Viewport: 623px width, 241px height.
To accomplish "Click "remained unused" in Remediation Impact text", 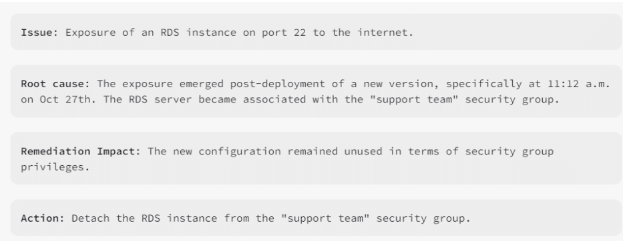I will [x=335, y=151].
